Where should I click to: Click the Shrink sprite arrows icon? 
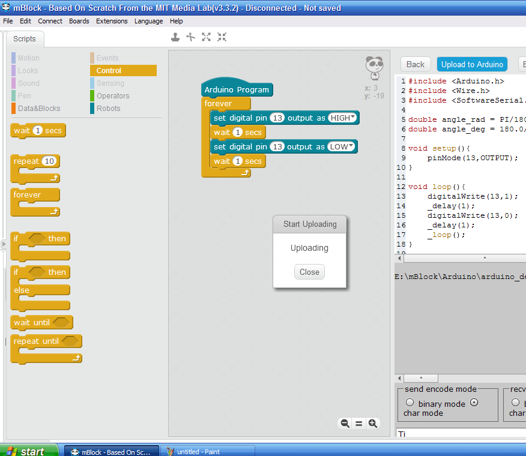point(222,37)
